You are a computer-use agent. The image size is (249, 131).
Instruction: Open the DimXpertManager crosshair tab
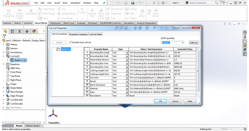coord(27,31)
